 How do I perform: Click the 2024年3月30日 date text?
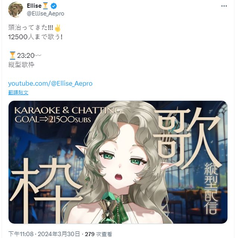[x=59, y=234]
